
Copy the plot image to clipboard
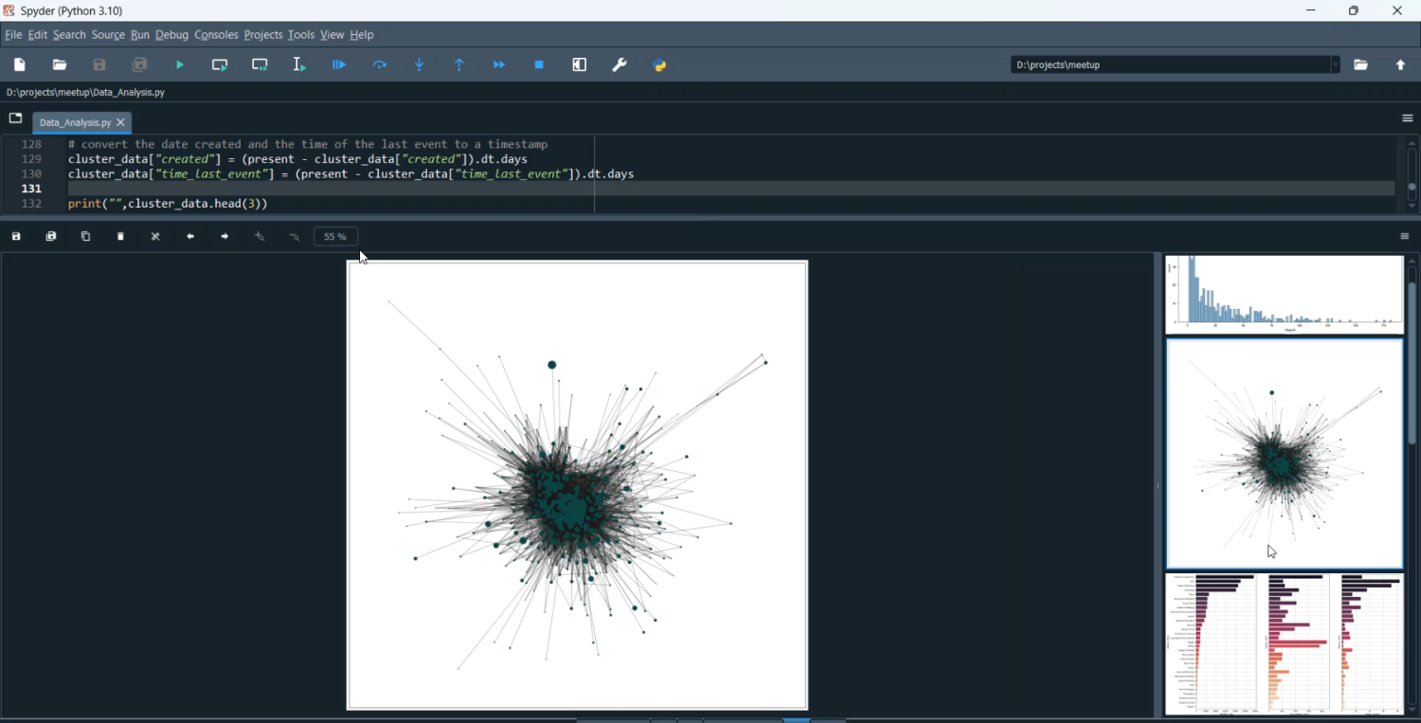[86, 237]
